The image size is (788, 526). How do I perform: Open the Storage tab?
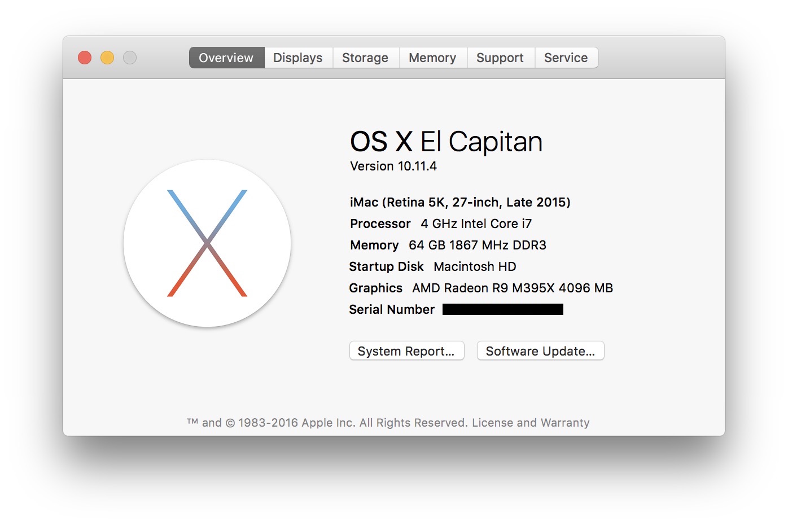tap(365, 58)
